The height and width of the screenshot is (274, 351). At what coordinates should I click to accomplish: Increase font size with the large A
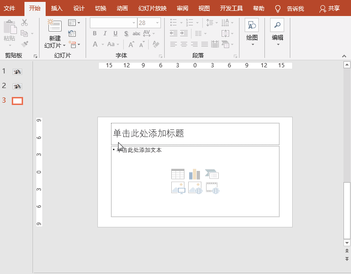click(x=131, y=44)
